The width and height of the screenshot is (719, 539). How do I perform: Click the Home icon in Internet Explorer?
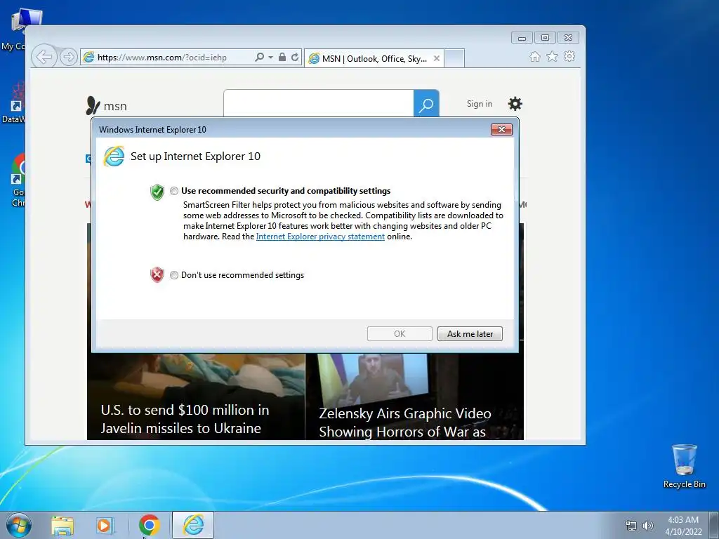[x=534, y=56]
